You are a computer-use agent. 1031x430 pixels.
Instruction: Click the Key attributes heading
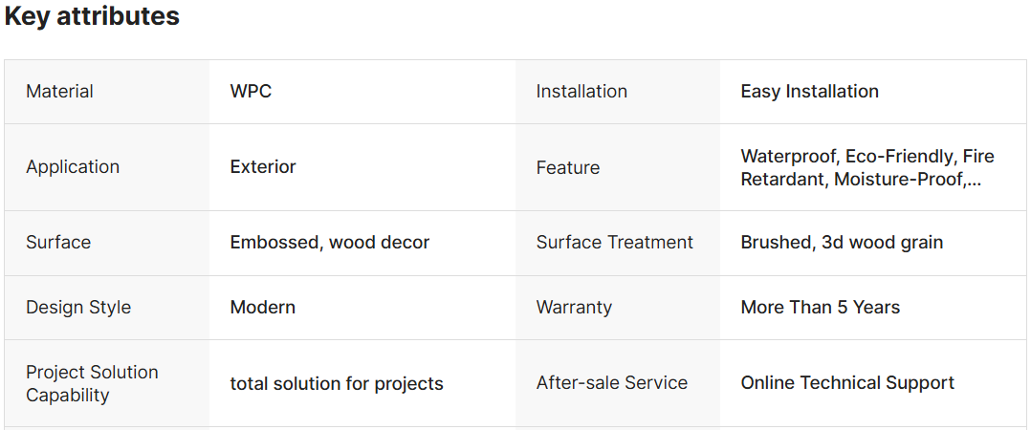coord(92,16)
